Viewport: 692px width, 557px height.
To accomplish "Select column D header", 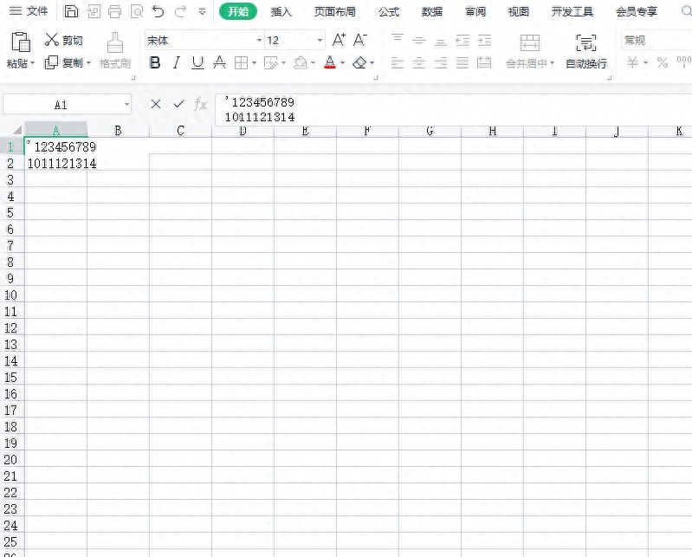I will tap(243, 131).
